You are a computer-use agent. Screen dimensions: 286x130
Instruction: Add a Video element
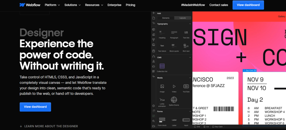point(174,88)
